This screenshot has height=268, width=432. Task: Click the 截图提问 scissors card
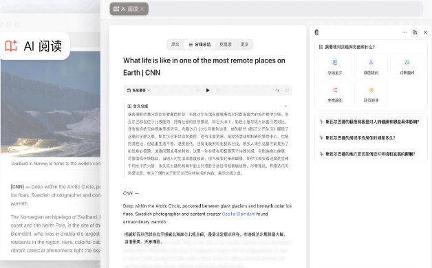coord(371,66)
